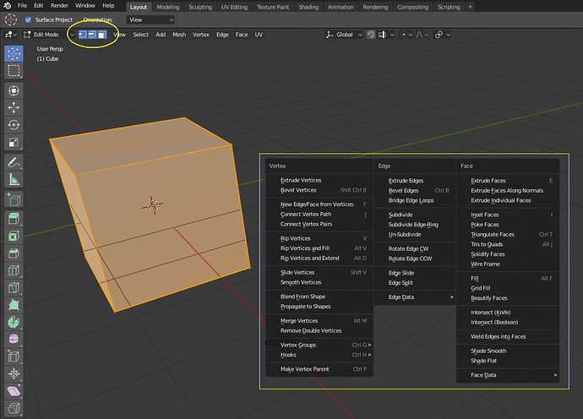The width and height of the screenshot is (583, 419).
Task: Select the Annotate pencil tool
Action: point(14,162)
